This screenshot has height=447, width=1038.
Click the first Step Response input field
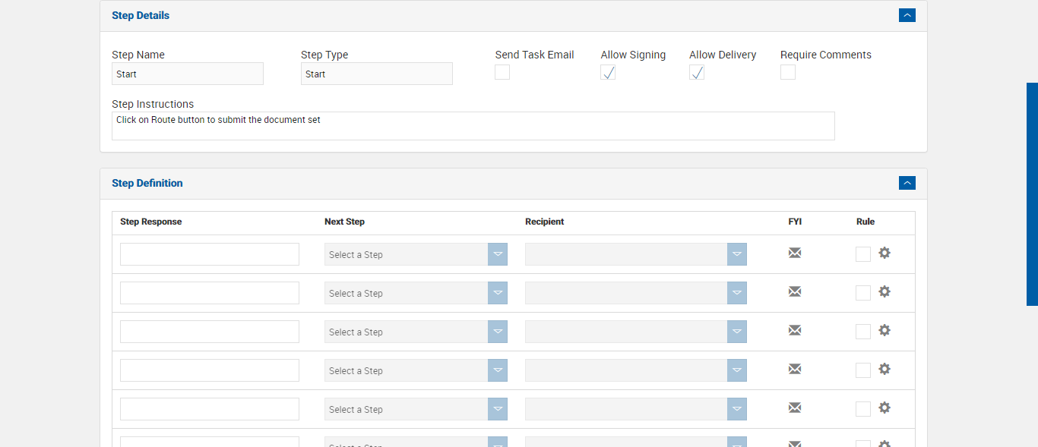click(210, 254)
